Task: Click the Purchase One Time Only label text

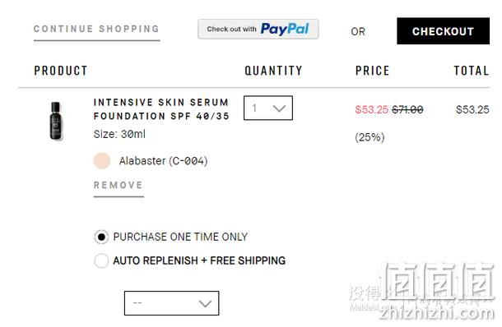Action: pyautogui.click(x=180, y=237)
